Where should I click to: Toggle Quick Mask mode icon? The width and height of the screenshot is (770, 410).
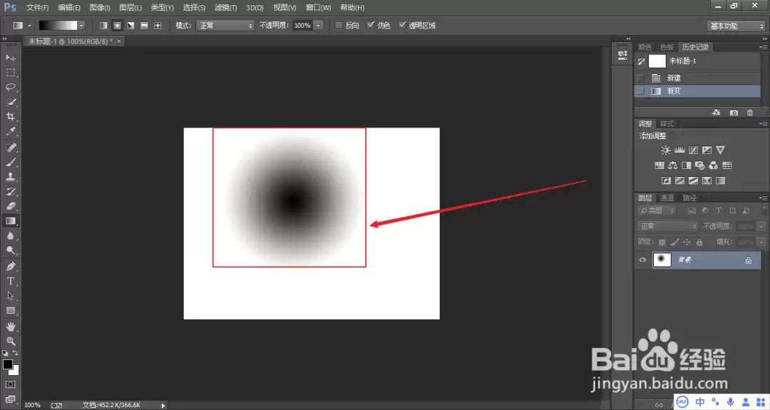click(11, 385)
